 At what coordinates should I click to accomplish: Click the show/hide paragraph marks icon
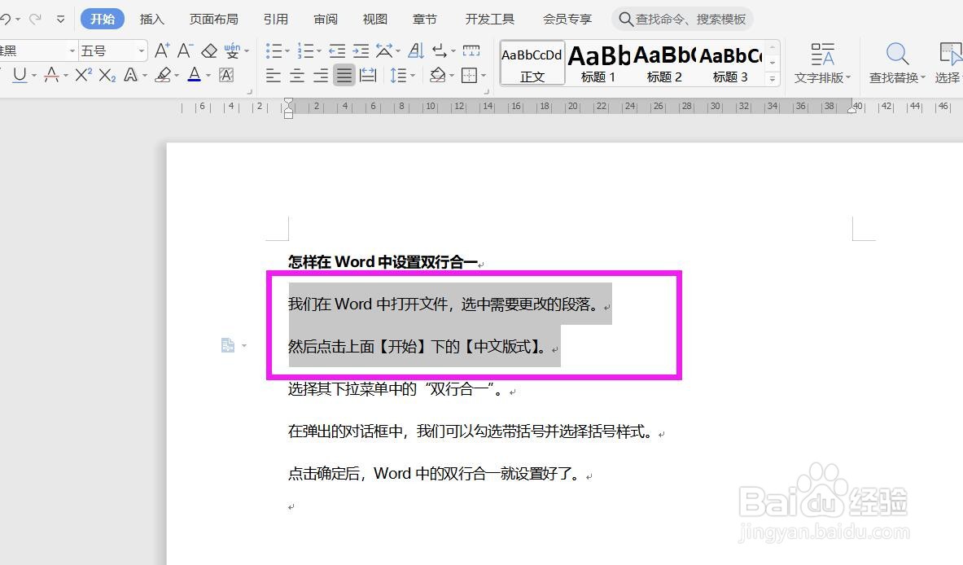pos(440,50)
